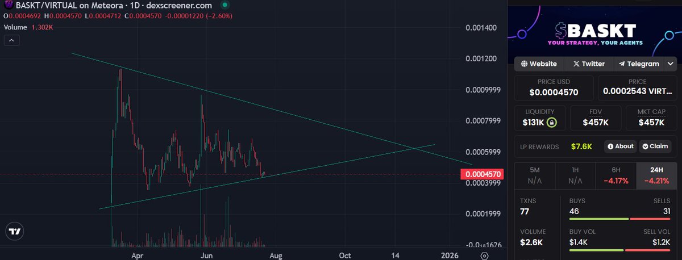
Task: Select the 1H timeframe tab
Action: tap(575, 177)
